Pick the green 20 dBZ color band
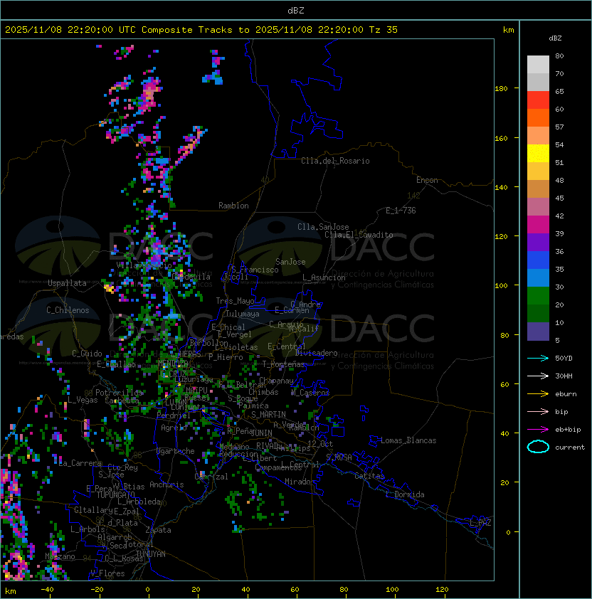 pyautogui.click(x=538, y=296)
